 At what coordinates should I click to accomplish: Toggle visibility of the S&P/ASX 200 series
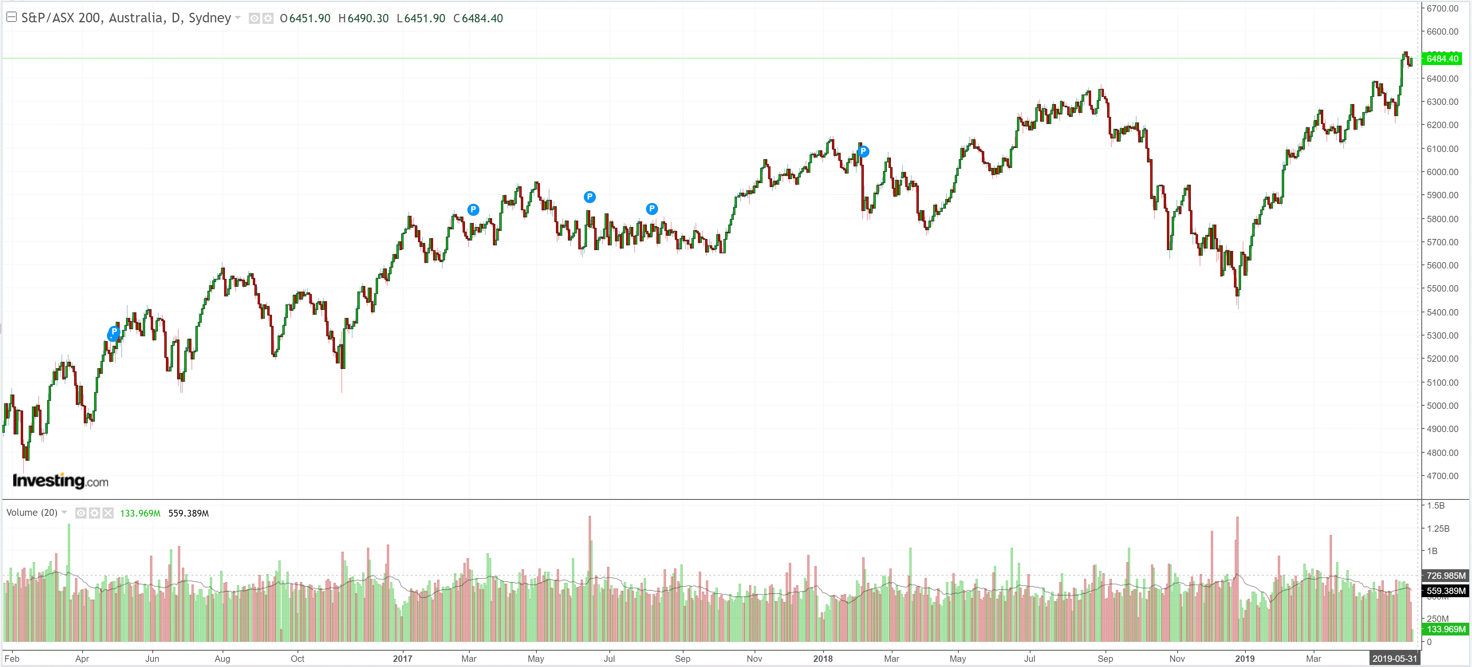click(x=254, y=18)
